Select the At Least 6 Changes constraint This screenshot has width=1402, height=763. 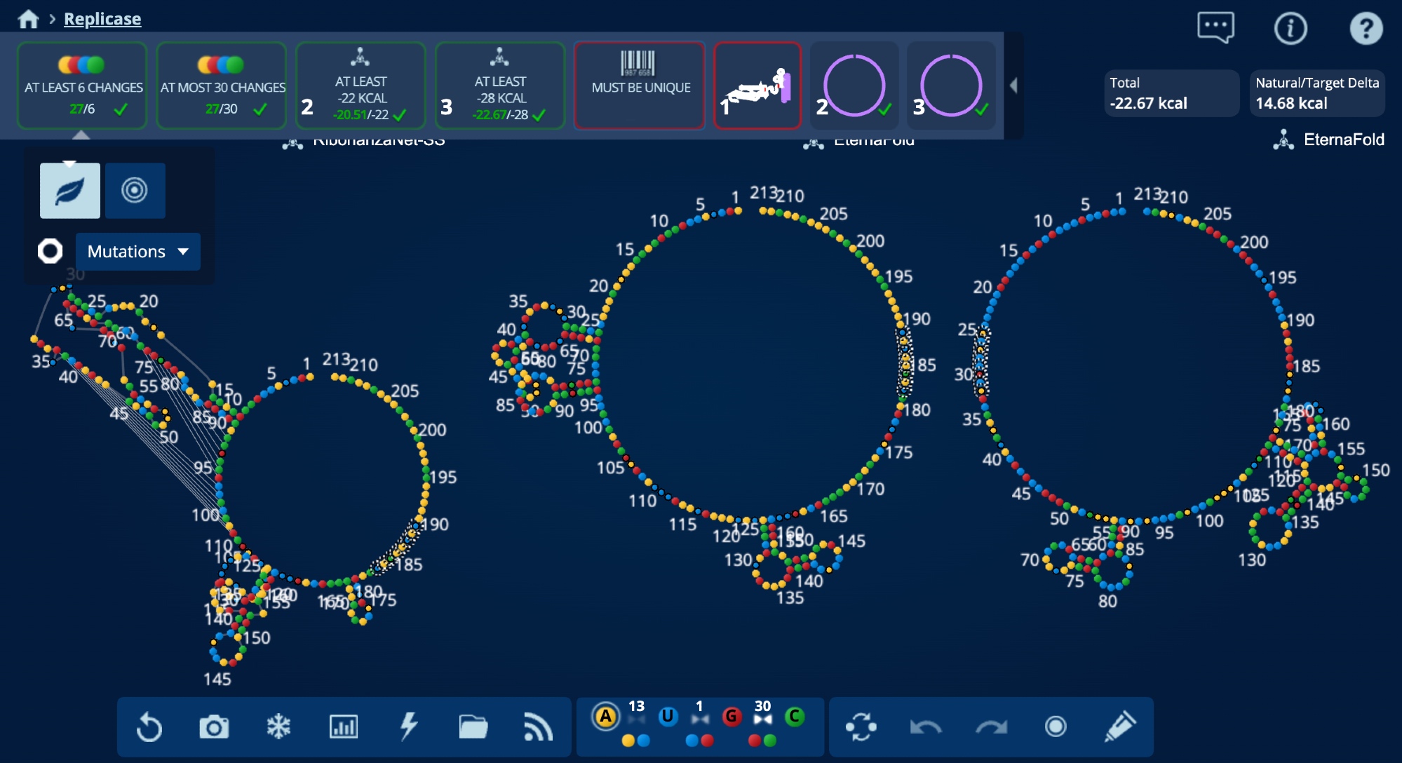pos(82,86)
